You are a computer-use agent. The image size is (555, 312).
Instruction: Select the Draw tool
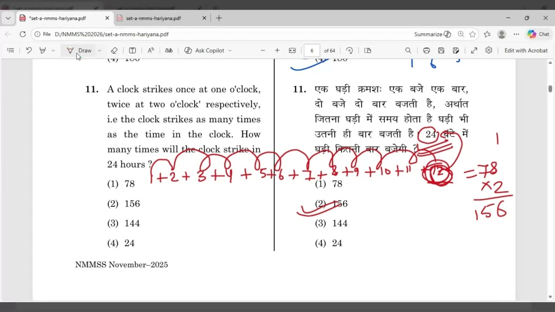pyautogui.click(x=79, y=51)
